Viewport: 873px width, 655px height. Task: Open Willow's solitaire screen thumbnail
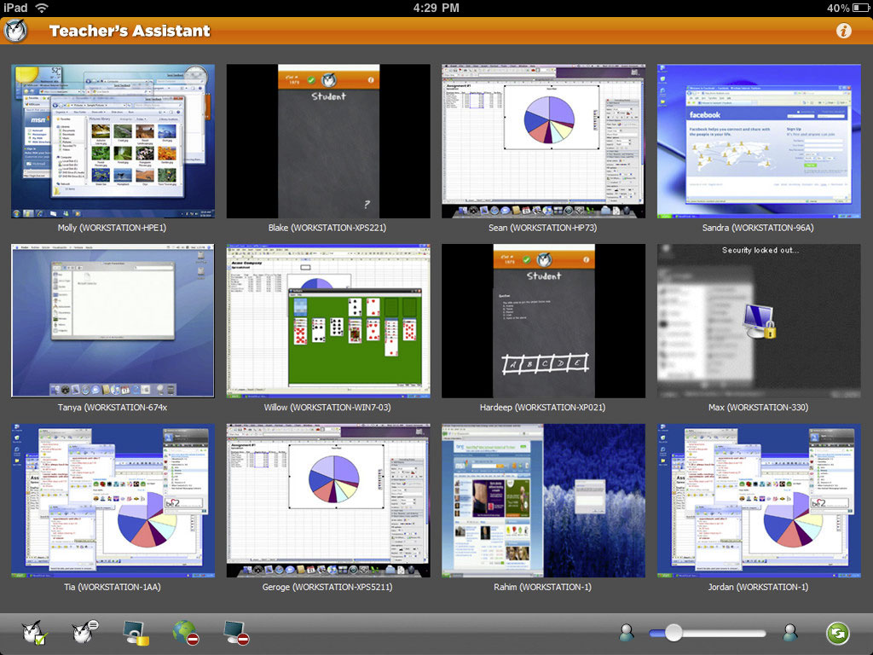[328, 321]
